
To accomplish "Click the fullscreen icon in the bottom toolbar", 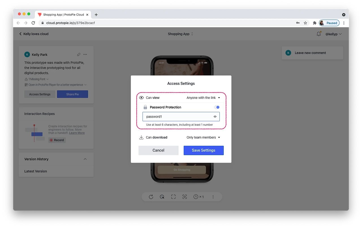I will [173, 197].
